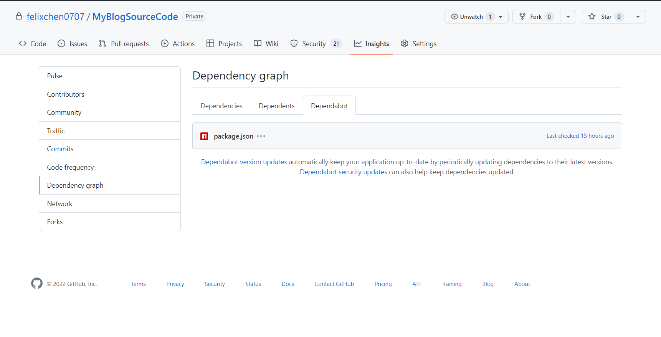Click the Code tab angle-brackets icon
Screen dimensions: 661x337
23,43
